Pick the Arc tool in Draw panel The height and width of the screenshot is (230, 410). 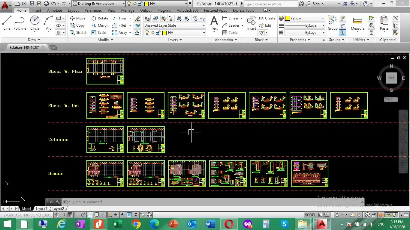pyautogui.click(x=49, y=23)
